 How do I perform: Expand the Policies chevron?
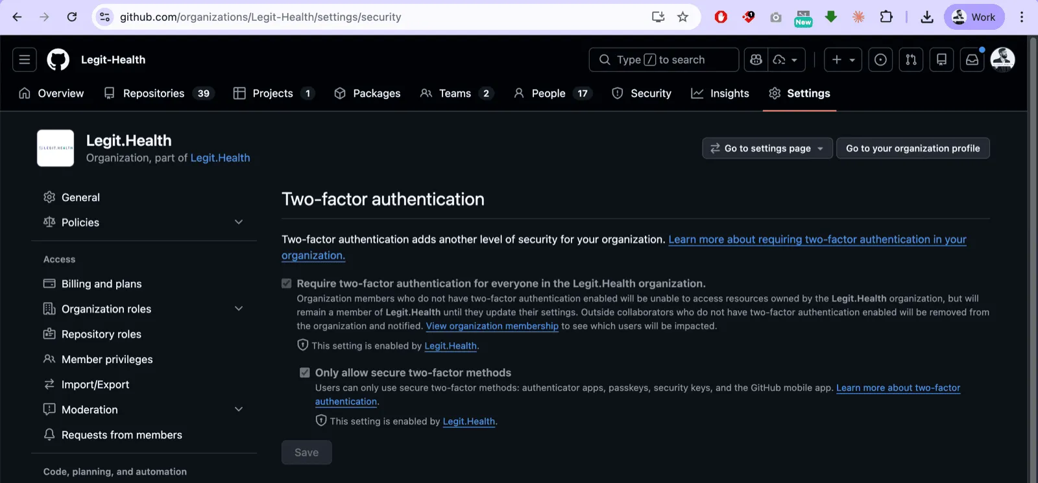(x=239, y=222)
